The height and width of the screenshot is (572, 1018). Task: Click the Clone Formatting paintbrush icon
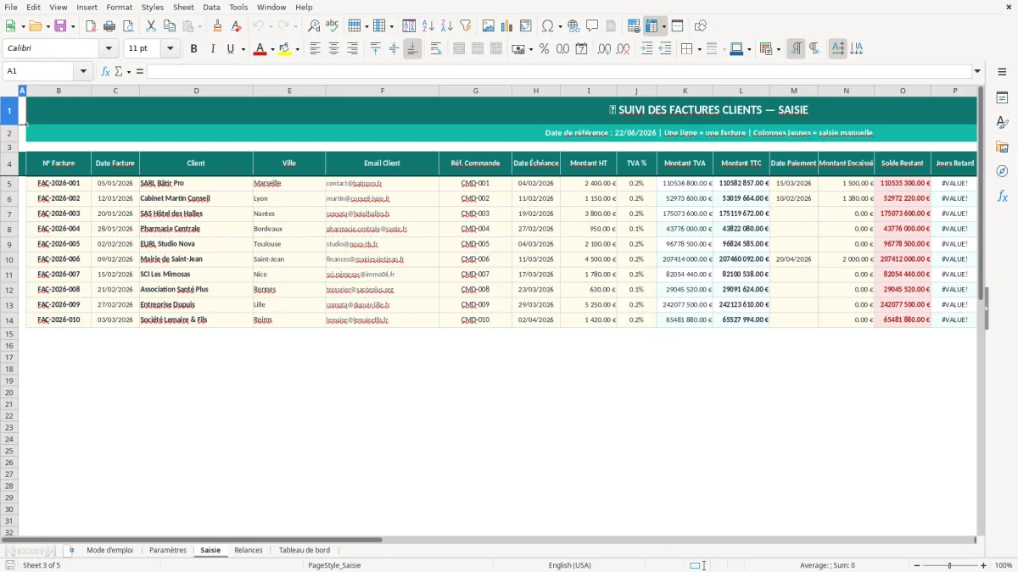[217, 26]
